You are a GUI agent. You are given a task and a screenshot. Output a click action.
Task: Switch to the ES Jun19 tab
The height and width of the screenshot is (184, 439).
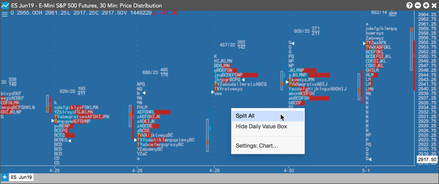click(x=21, y=177)
